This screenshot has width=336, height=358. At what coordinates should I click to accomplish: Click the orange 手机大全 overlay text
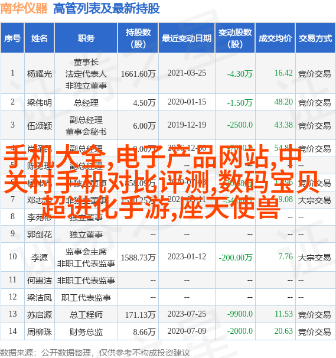pyautogui.click(x=54, y=158)
